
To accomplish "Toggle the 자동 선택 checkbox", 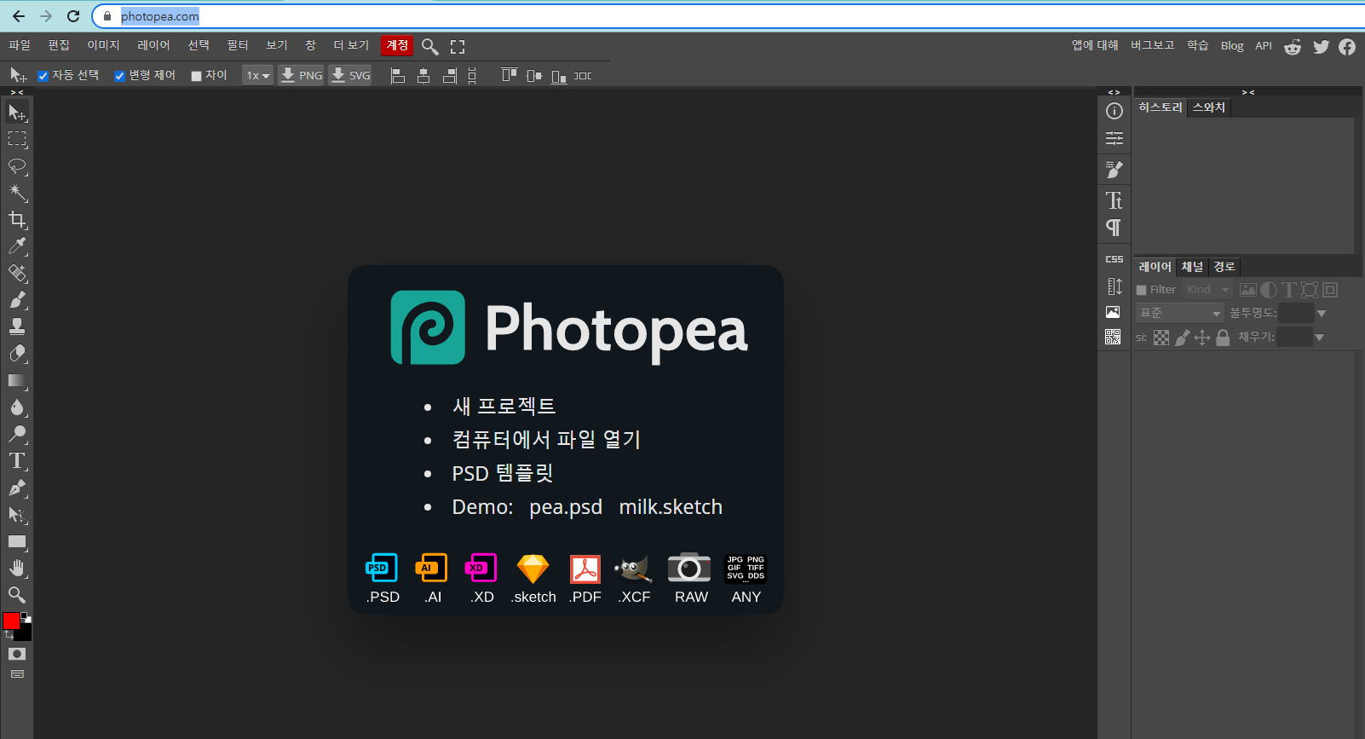I will 43,76.
